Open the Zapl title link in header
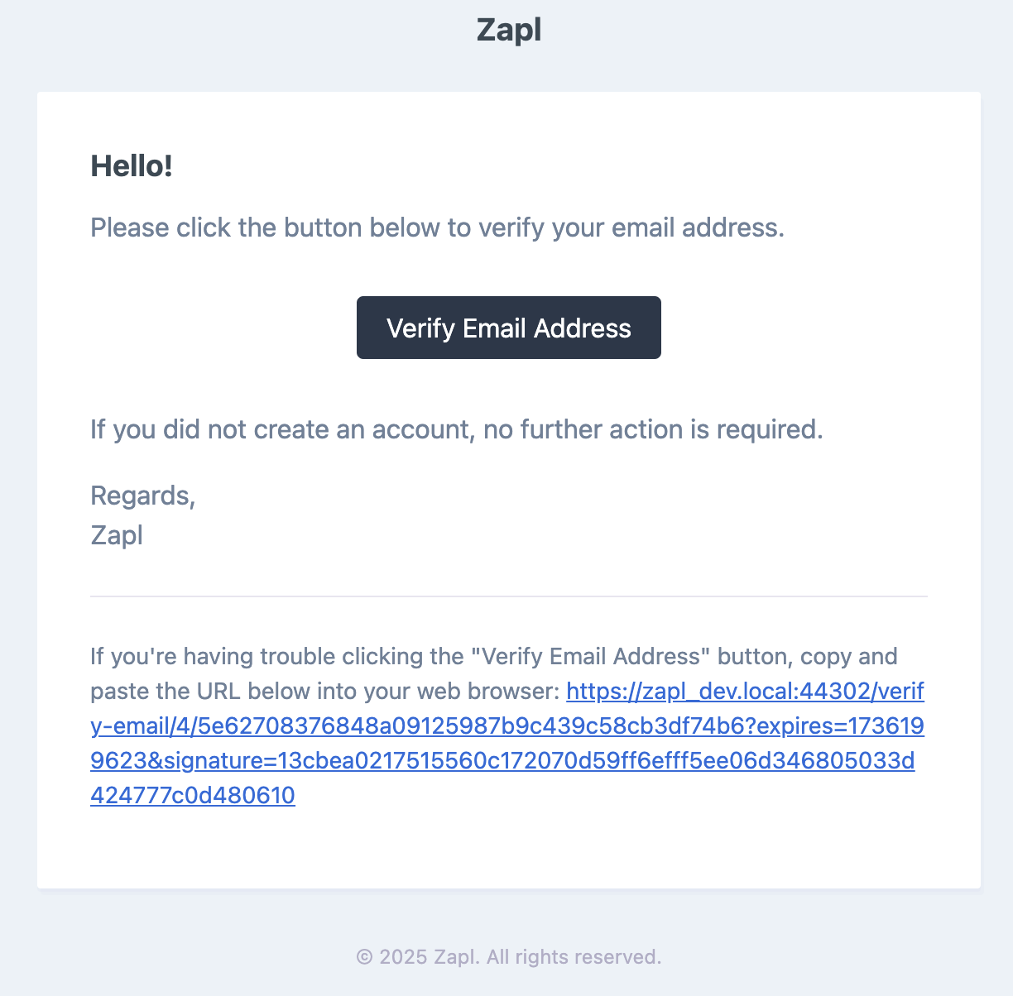 point(508,30)
